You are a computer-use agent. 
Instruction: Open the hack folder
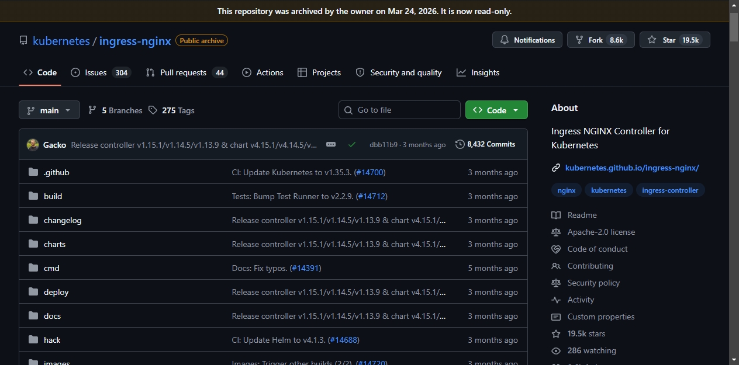point(52,340)
